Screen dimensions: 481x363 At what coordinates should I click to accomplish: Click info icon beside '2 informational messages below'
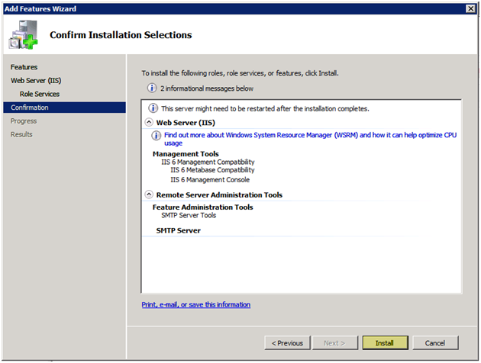(151, 88)
